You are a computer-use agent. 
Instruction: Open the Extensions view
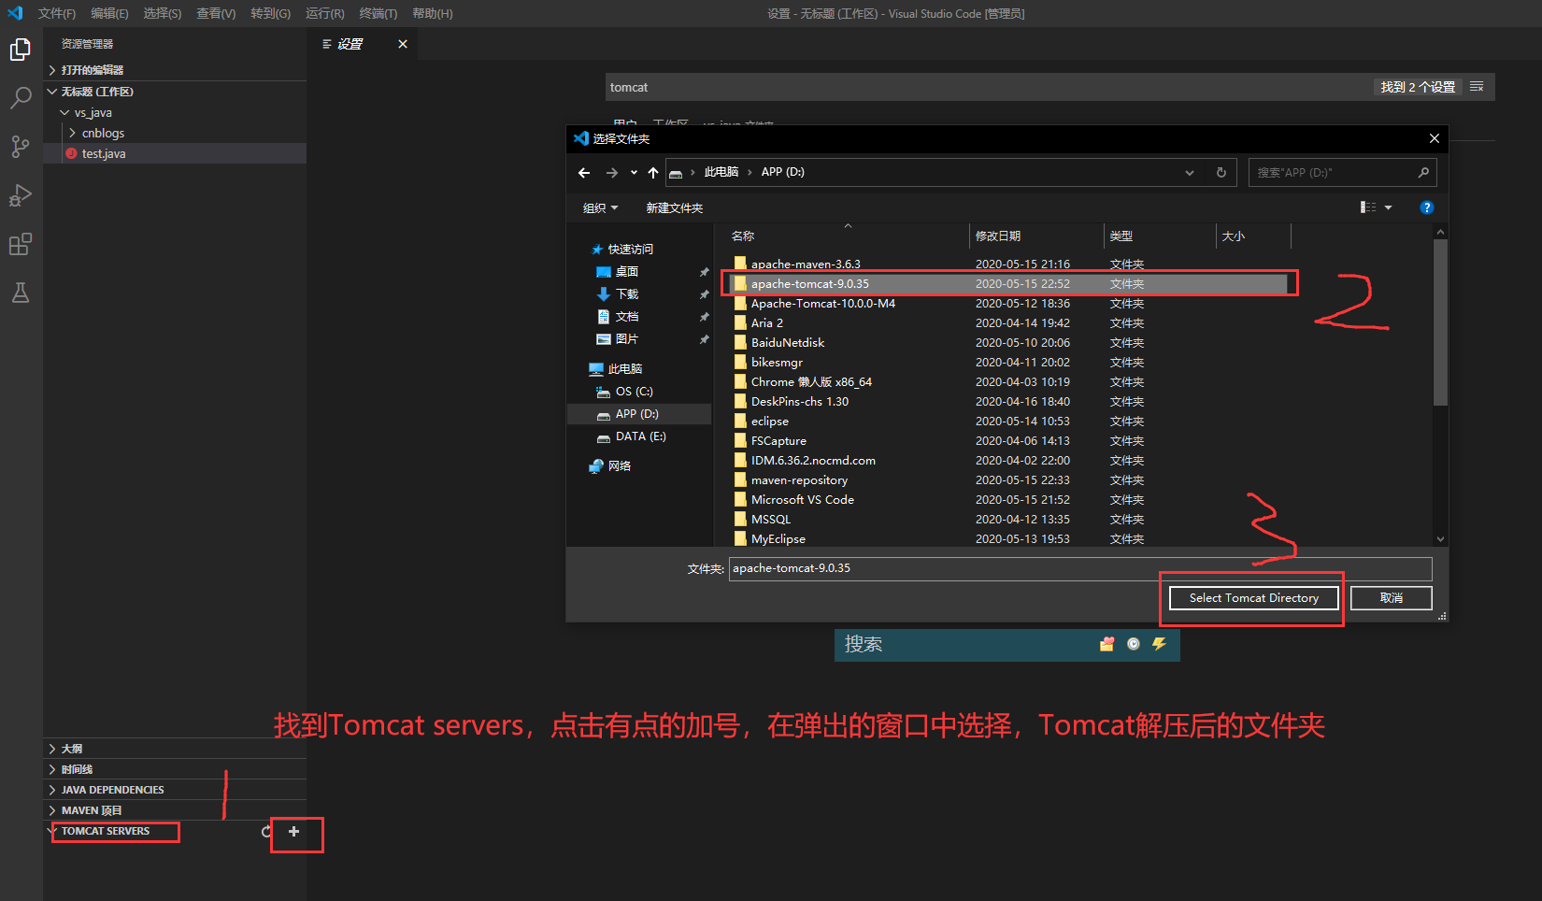[x=21, y=244]
